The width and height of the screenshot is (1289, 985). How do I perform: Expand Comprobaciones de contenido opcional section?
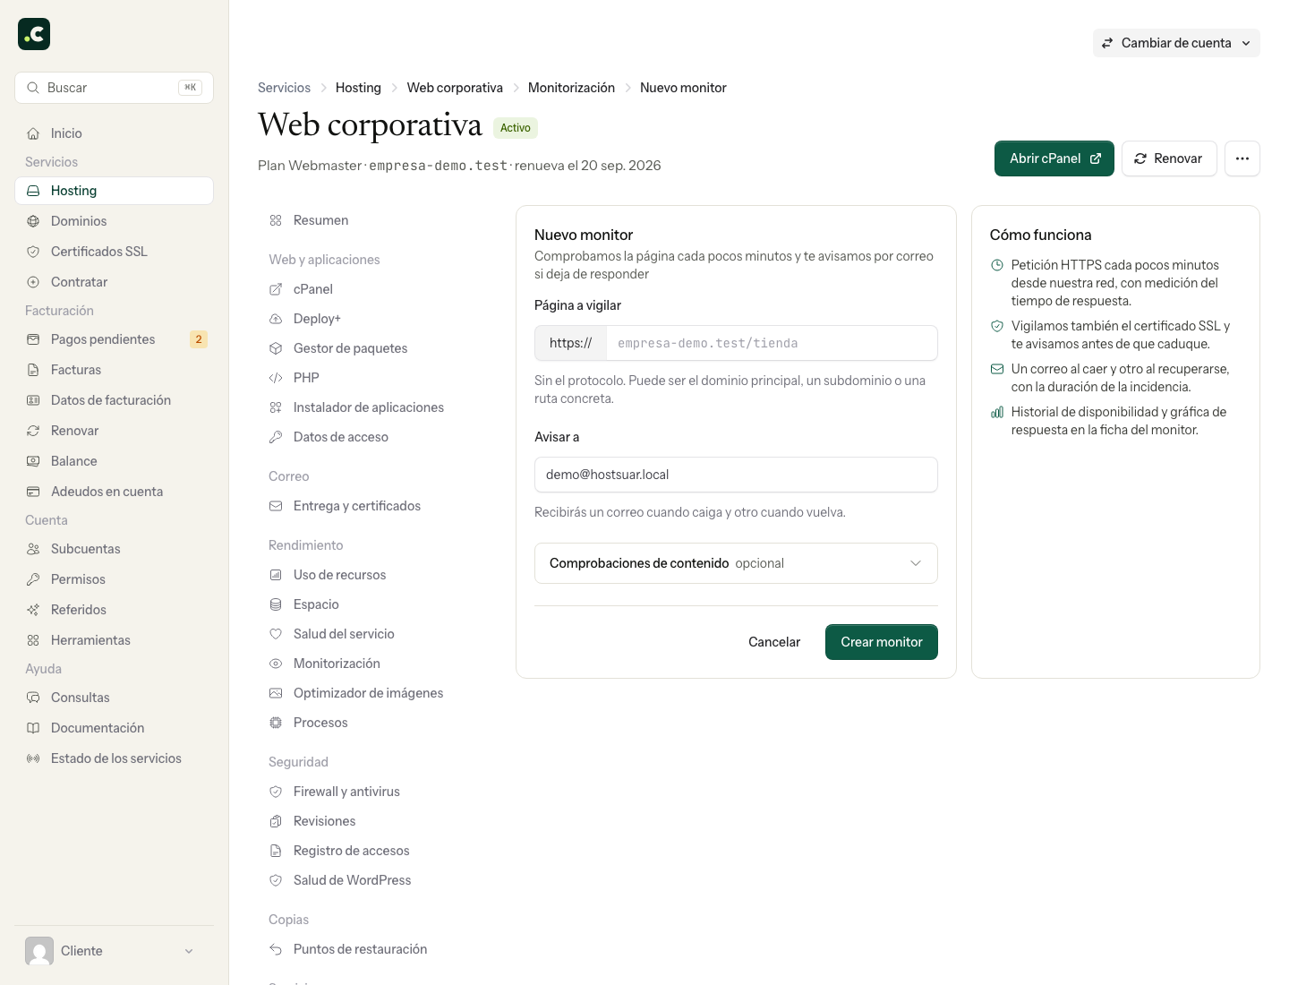(x=736, y=563)
